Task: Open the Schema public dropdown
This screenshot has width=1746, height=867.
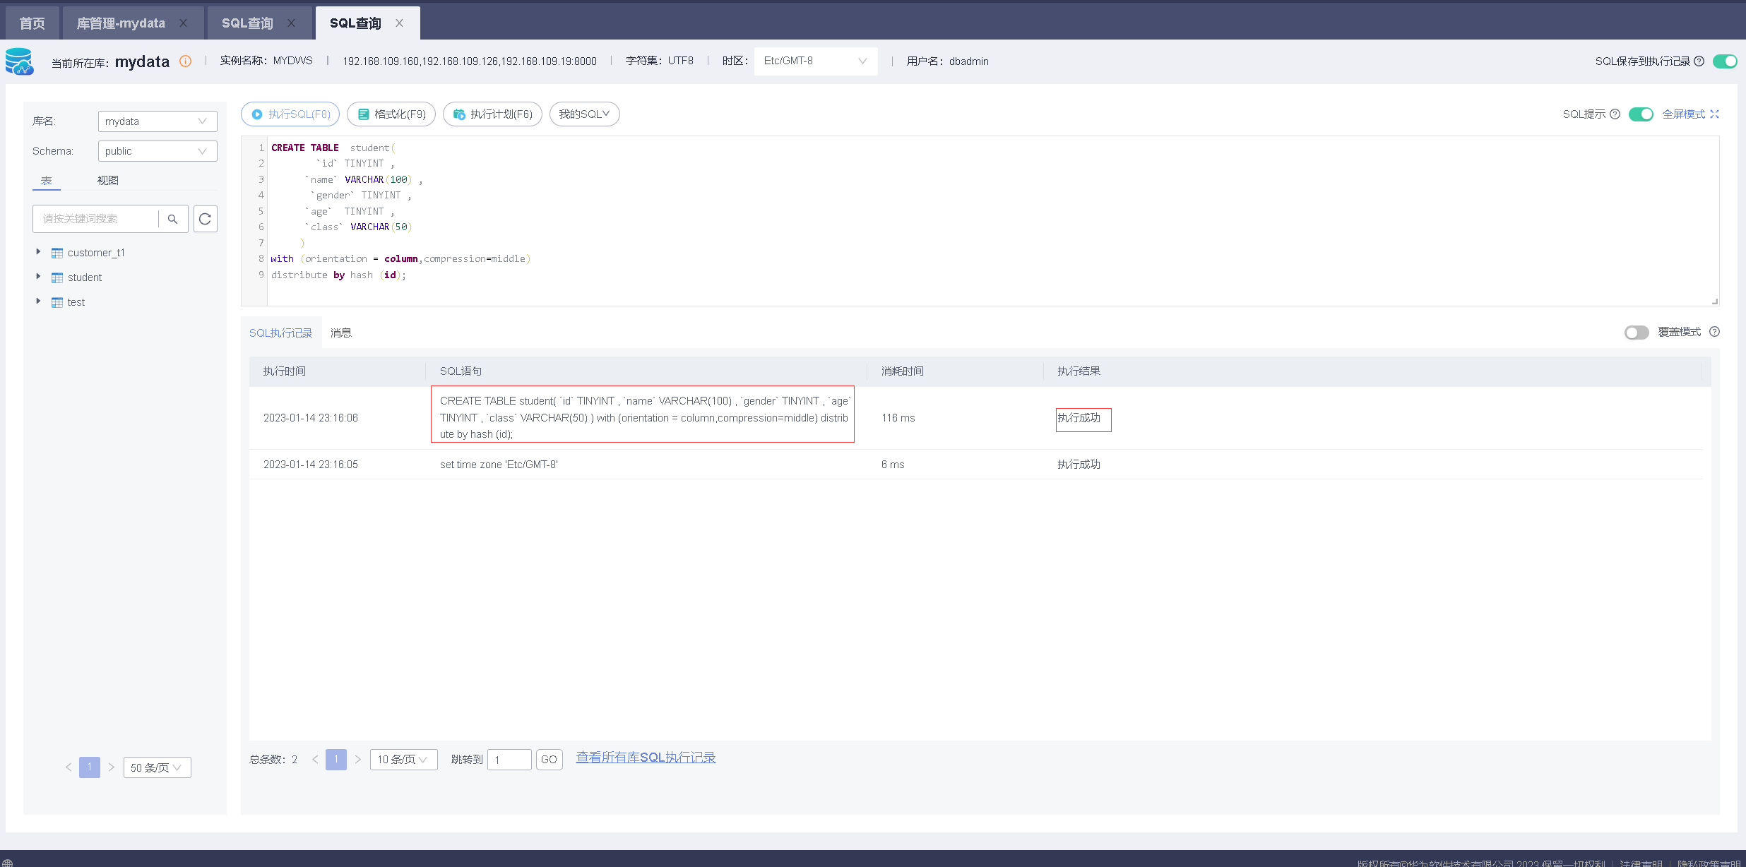Action: click(x=157, y=151)
